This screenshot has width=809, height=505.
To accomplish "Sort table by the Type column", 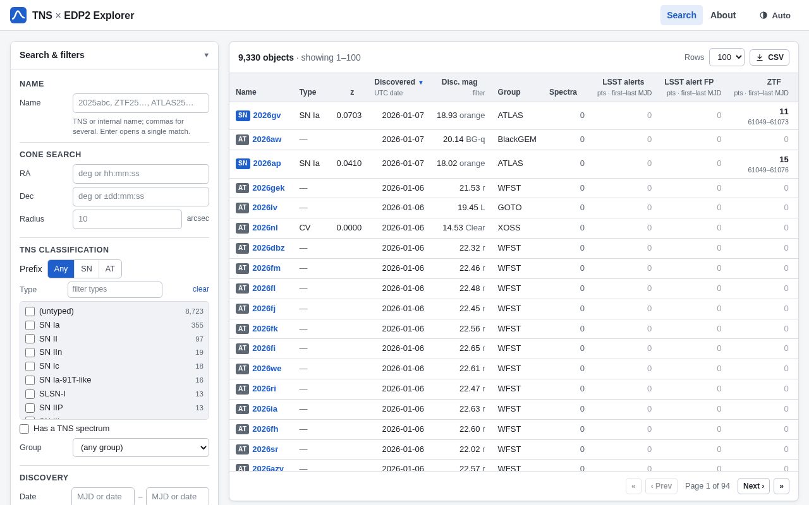I will [308, 92].
